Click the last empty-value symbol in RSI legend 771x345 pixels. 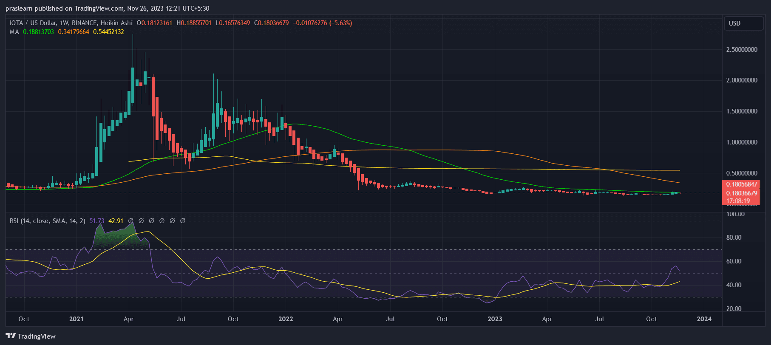pos(183,221)
